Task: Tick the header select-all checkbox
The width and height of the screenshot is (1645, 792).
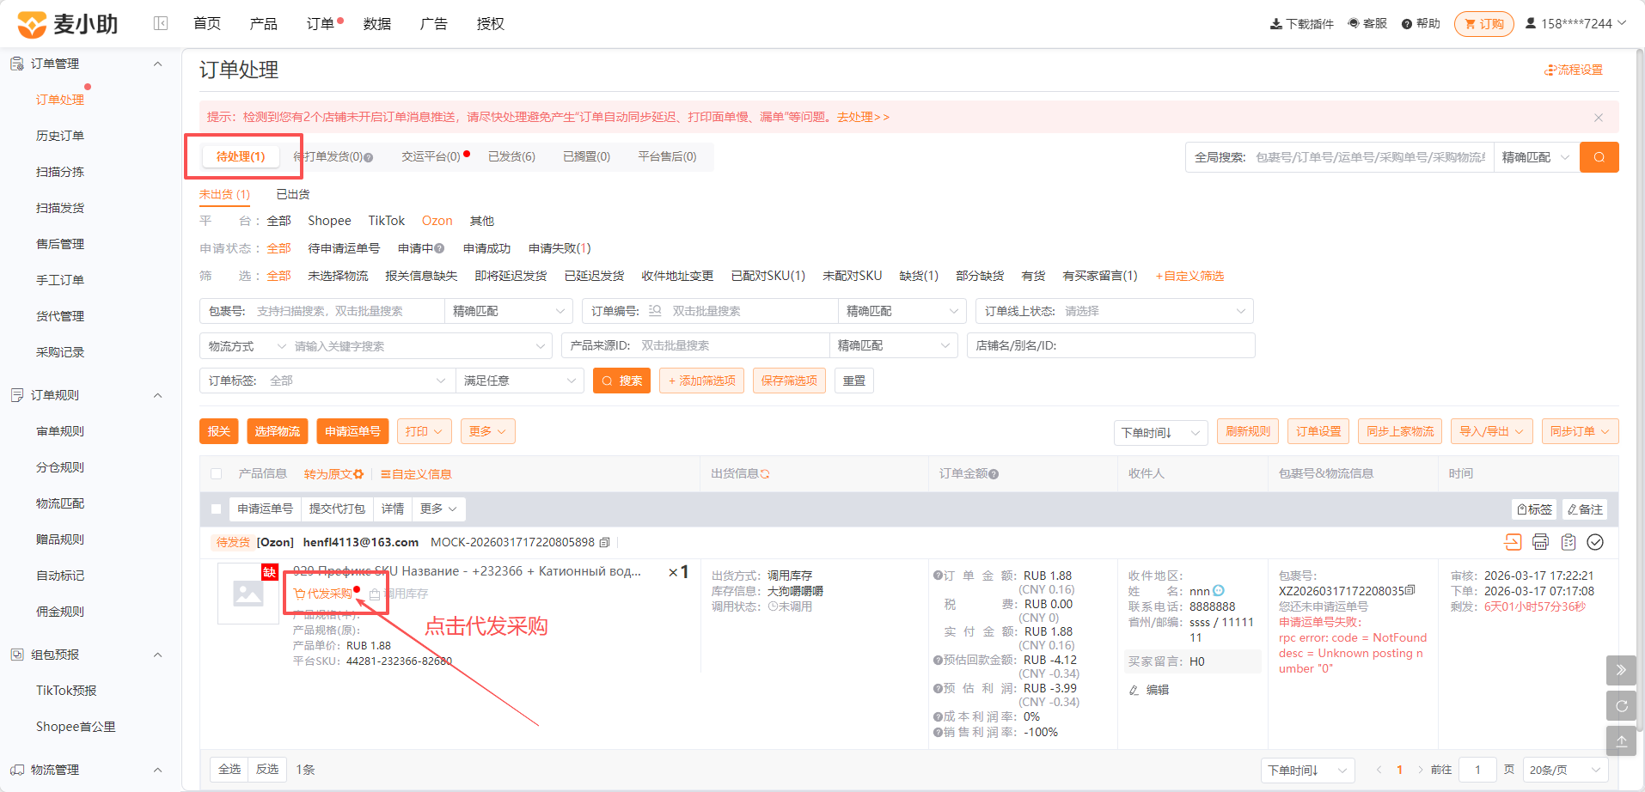Action: point(217,474)
